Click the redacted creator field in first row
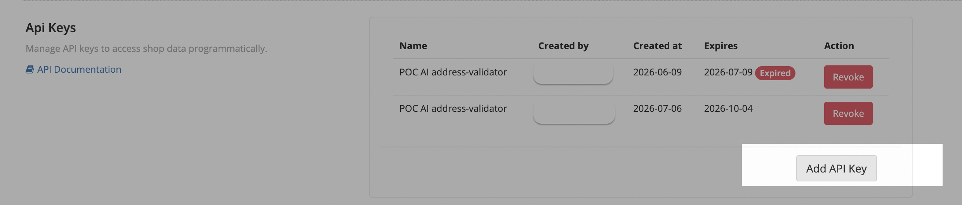The height and width of the screenshot is (205, 962). coord(573,73)
